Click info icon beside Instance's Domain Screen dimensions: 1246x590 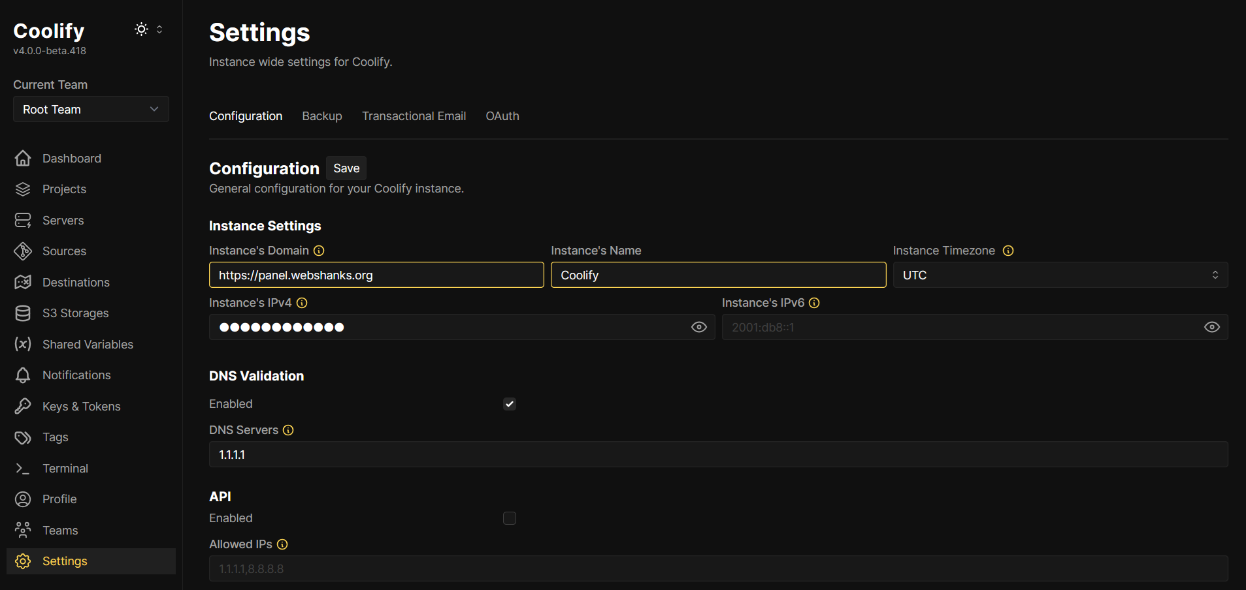(x=319, y=251)
